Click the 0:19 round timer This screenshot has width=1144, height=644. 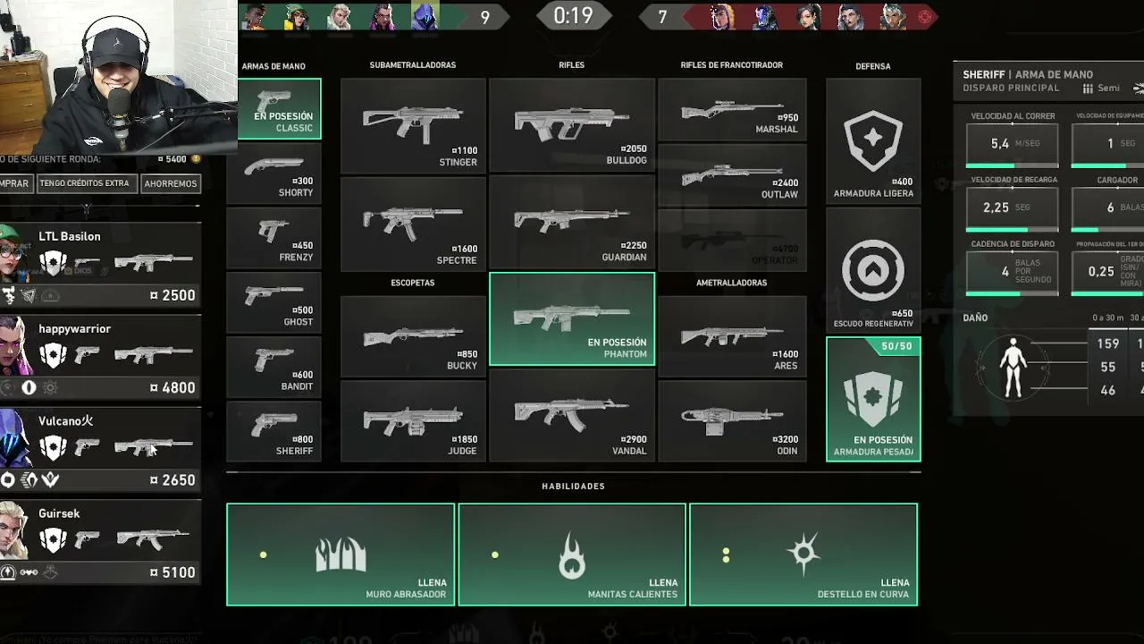[x=573, y=16]
